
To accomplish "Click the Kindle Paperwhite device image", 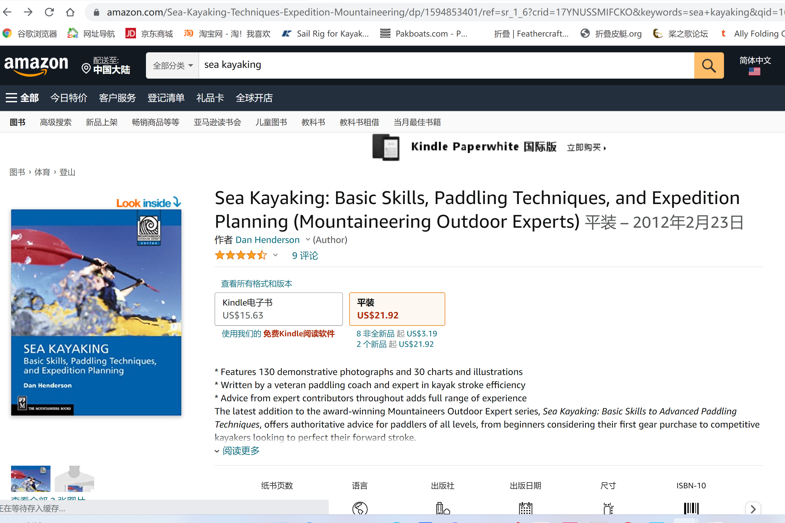I will click(386, 147).
